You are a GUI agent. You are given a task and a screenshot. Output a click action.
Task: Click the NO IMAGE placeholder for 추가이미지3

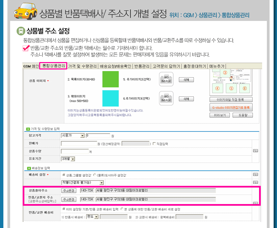click(x=166, y=98)
